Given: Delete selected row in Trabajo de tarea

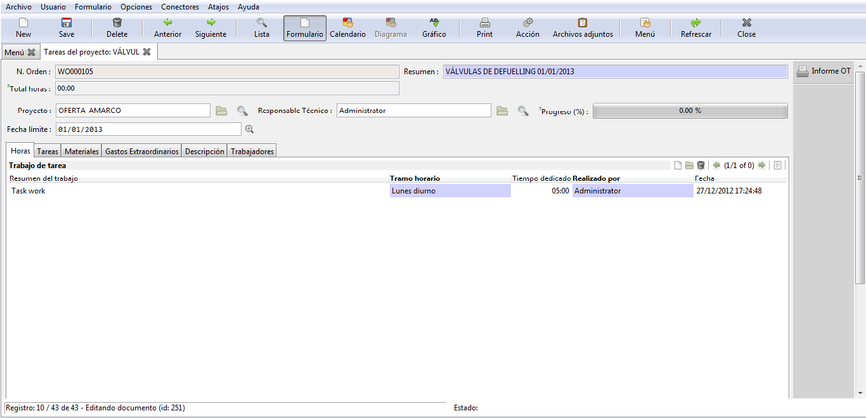Looking at the screenshot, I should coord(701,166).
